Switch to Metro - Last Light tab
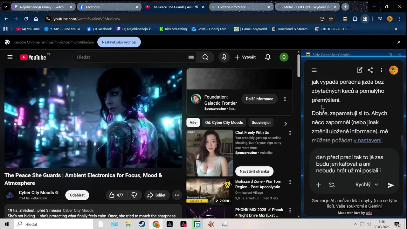The image size is (407, 229). [x=307, y=7]
